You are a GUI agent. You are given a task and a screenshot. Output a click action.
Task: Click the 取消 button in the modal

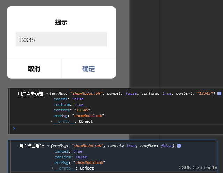(34, 69)
